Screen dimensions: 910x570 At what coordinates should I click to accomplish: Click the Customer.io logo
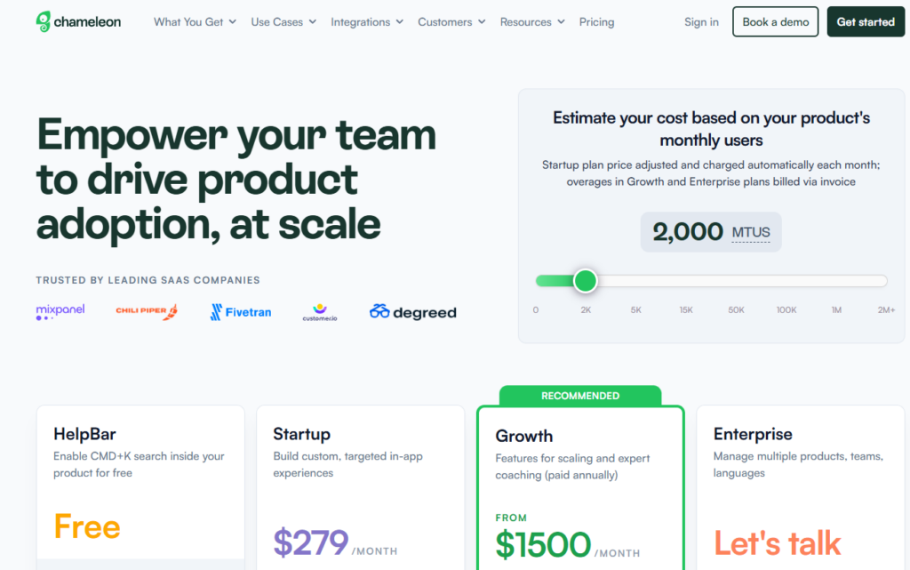[320, 312]
